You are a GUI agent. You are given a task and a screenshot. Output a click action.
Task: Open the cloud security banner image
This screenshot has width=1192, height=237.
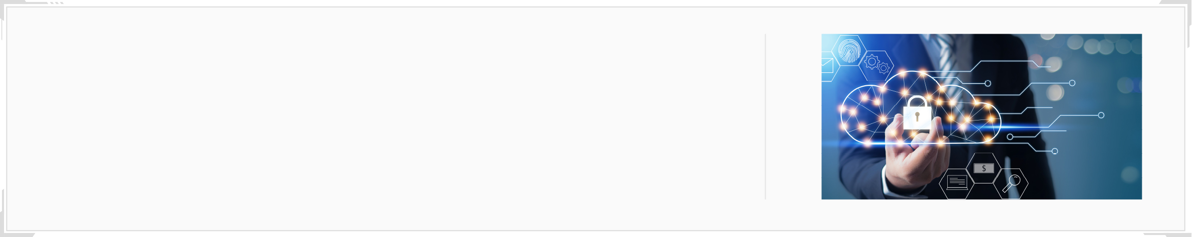click(982, 117)
